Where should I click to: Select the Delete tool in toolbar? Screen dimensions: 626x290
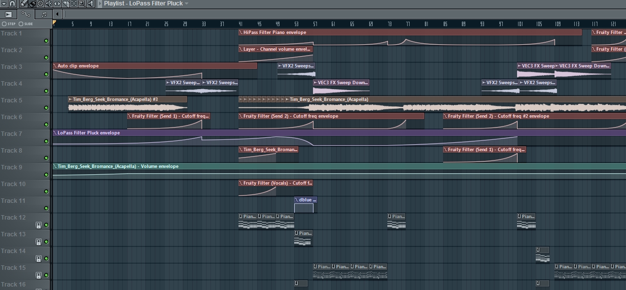[40, 3]
